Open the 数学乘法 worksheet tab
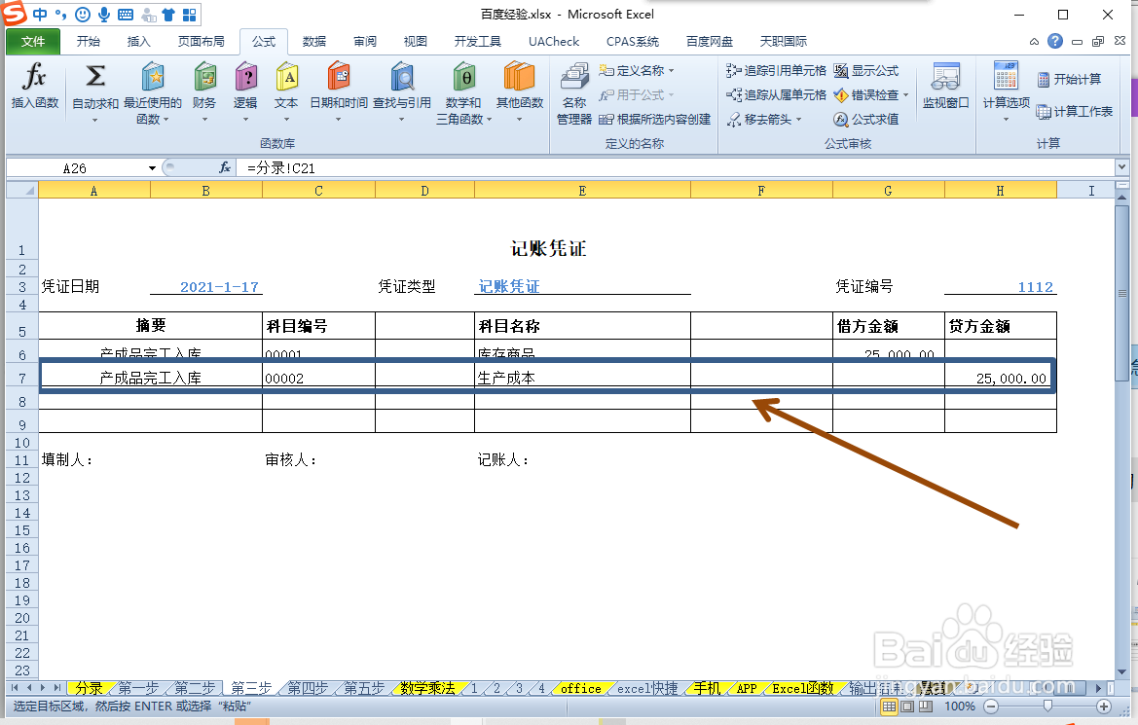Screen dimensions: 1138x725 pyautogui.click(x=427, y=688)
